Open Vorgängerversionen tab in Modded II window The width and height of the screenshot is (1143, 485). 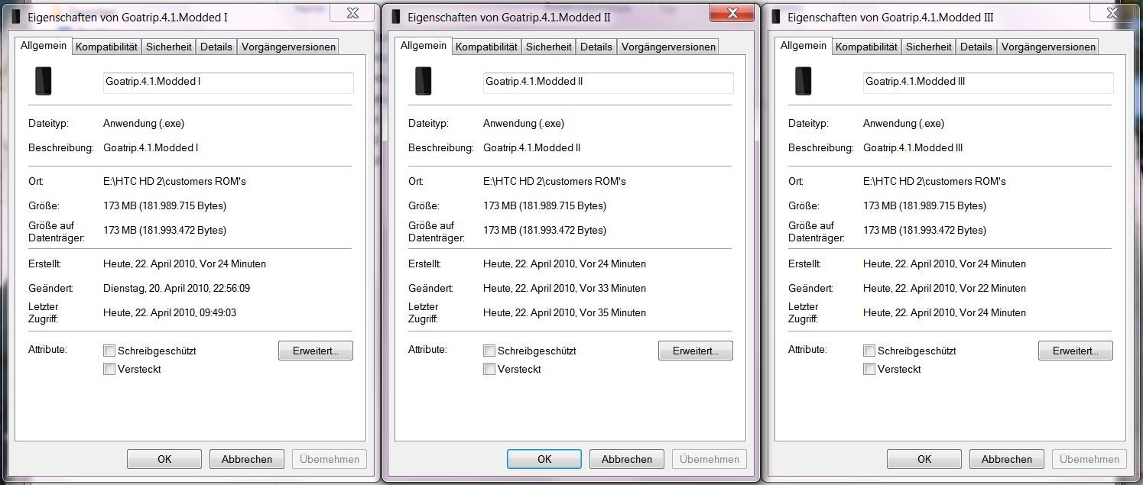(668, 47)
